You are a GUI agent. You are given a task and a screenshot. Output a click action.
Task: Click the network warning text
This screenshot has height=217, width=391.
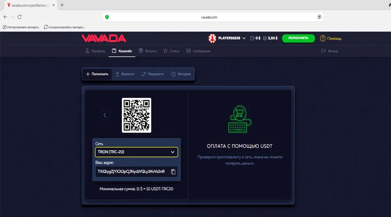240,160
